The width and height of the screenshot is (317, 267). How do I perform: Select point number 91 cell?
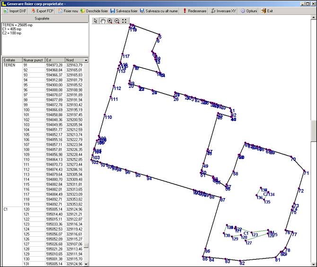[34, 65]
